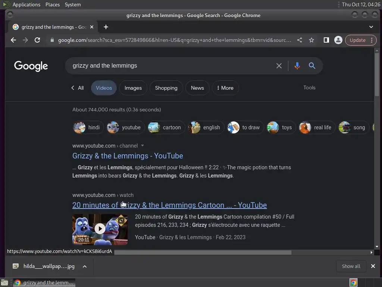382x287 pixels.
Task: Switch to the News tab
Action: (x=197, y=88)
